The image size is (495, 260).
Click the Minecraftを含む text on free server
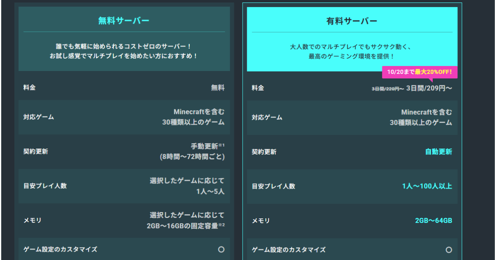pyautogui.click(x=200, y=111)
